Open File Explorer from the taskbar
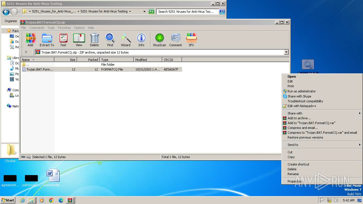363x204 pixels. (x=32, y=200)
